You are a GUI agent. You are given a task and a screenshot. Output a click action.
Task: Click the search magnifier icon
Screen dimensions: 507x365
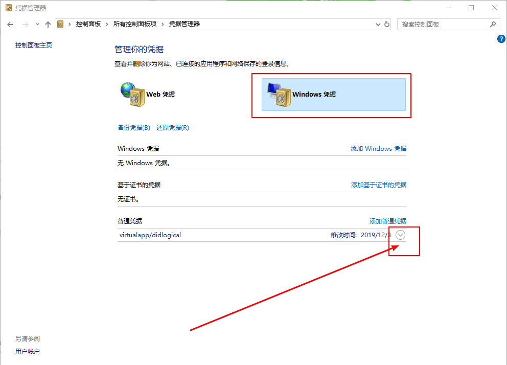492,24
